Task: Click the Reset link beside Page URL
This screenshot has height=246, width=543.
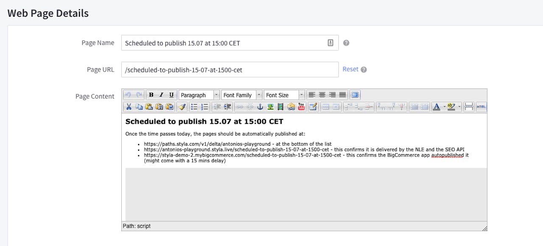Action: click(350, 69)
